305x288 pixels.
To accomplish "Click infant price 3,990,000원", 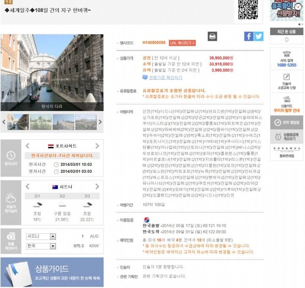I will pyautogui.click(x=222, y=70).
